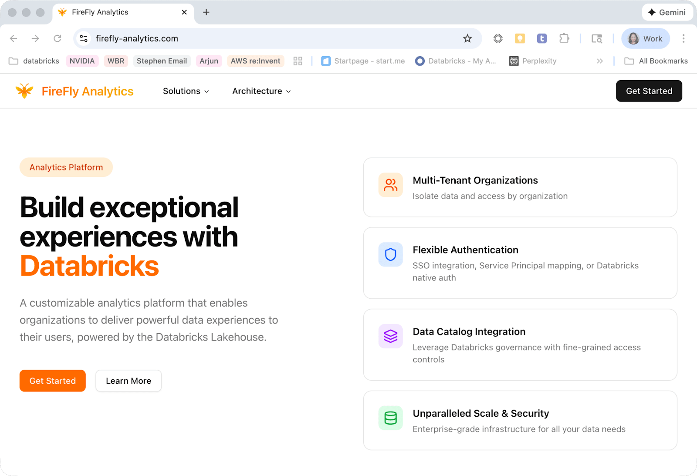The image size is (697, 476).
Task: Click the Multi-Tenant Organizations users icon
Action: point(390,185)
